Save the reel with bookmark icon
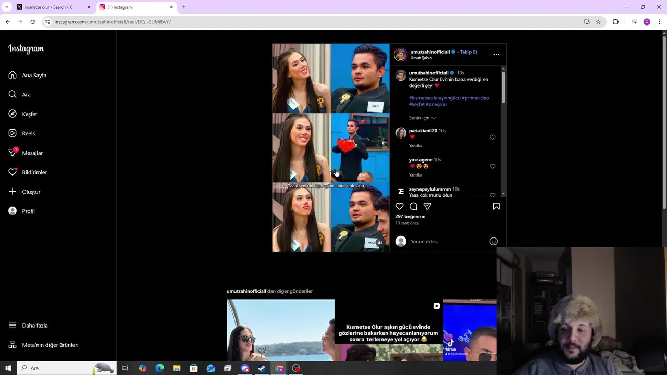The image size is (667, 375). pos(496,206)
